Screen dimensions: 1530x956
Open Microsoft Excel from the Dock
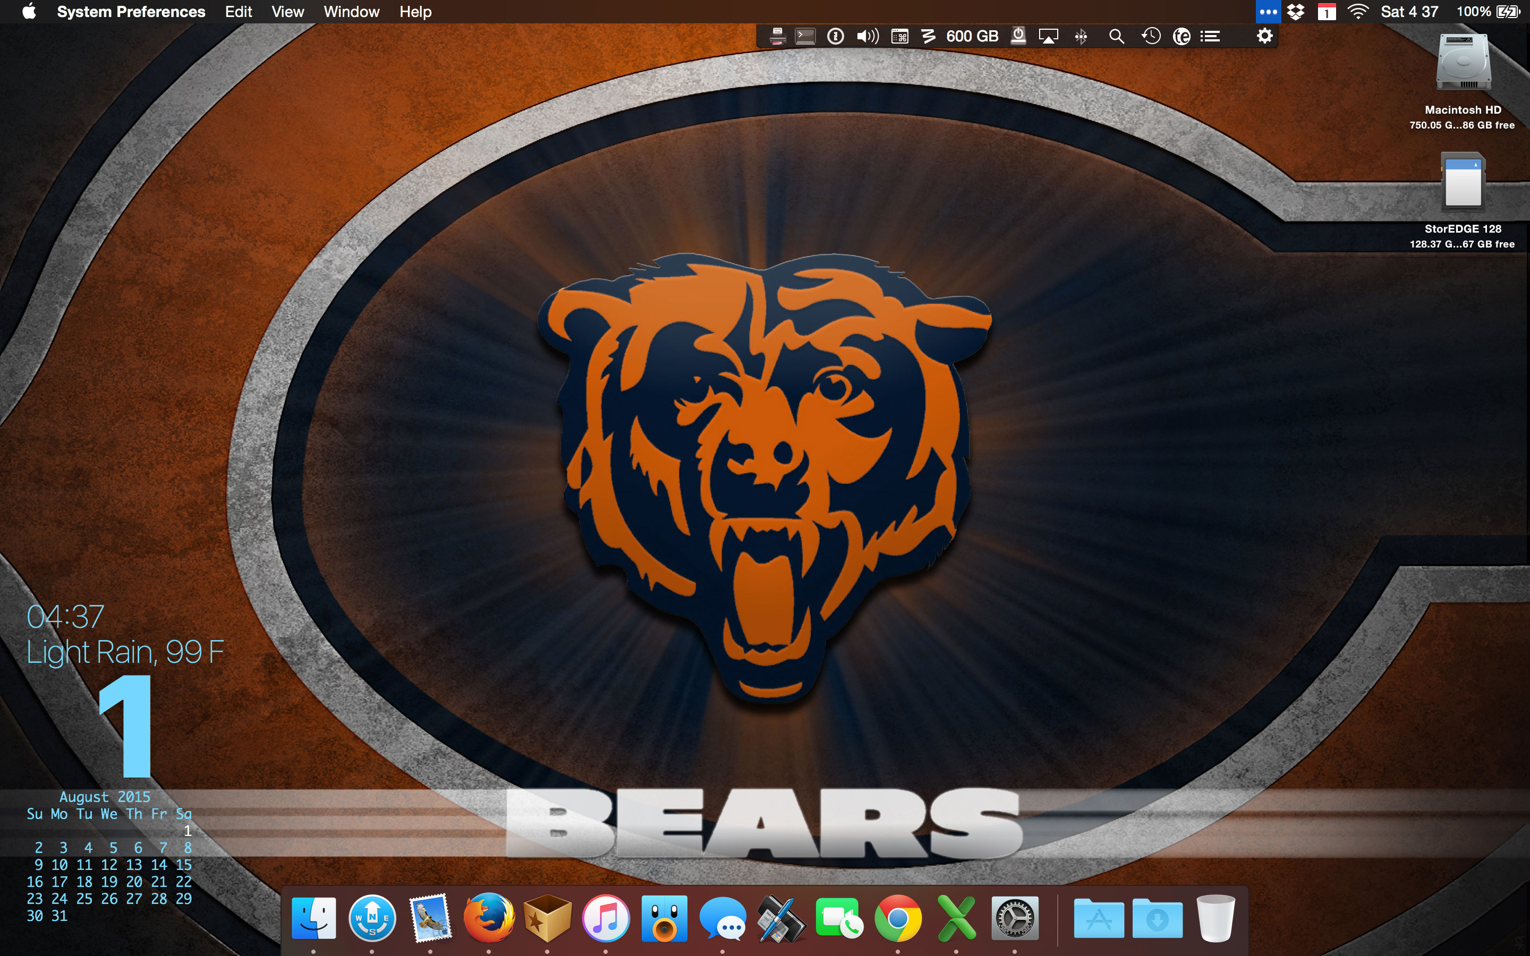coord(957,917)
